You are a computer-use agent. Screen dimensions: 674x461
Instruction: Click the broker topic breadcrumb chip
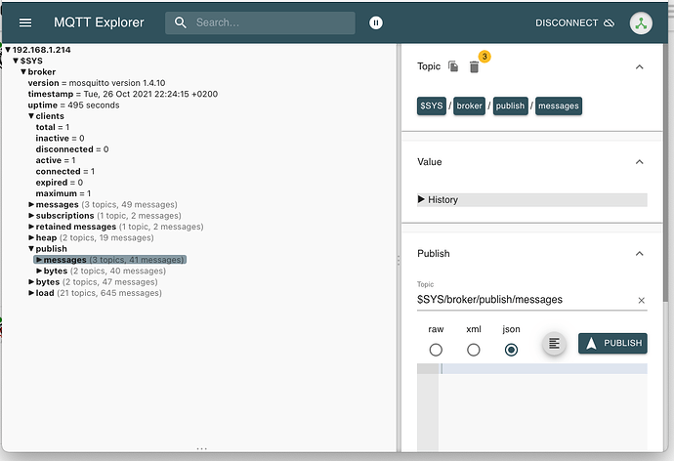(x=469, y=106)
